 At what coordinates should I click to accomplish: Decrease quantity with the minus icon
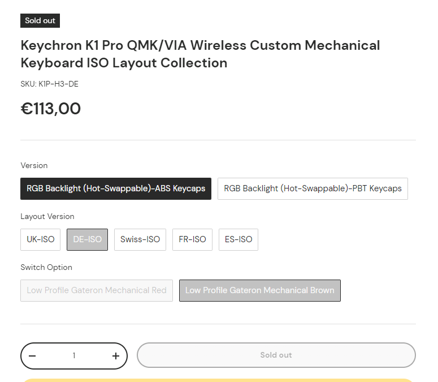click(x=32, y=356)
